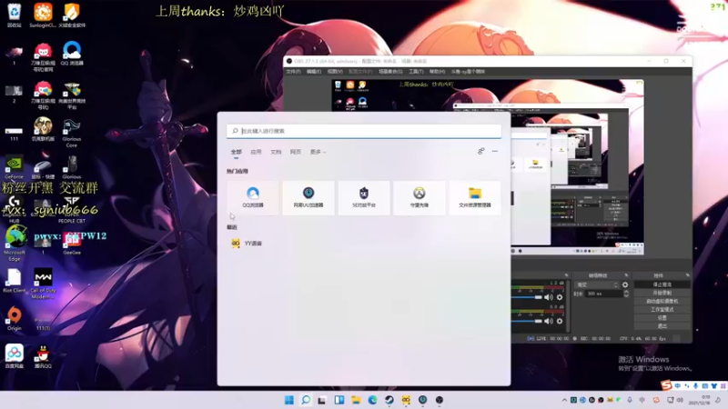Click inside the search text box
728x409 pixels.
(364, 131)
